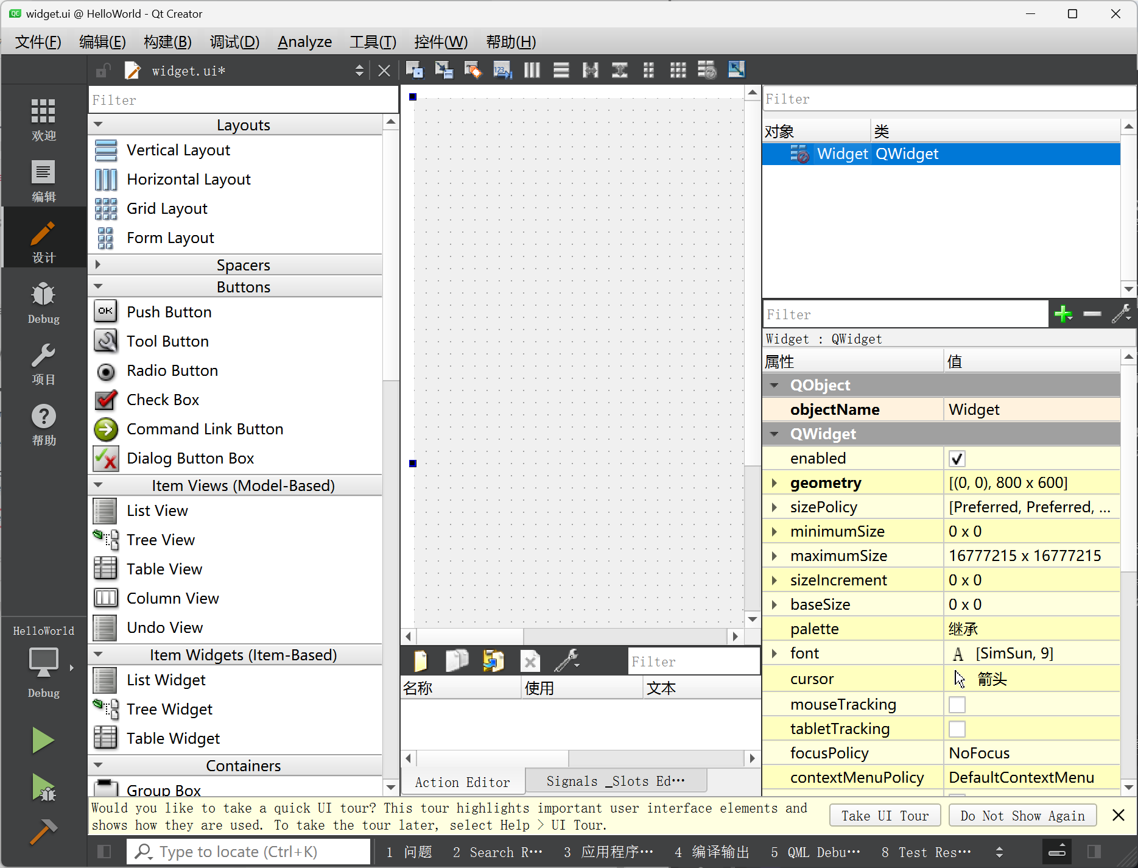Open Help (帮助) mode

point(43,423)
